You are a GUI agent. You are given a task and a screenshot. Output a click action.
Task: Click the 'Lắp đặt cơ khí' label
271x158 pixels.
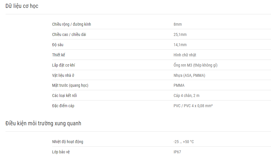tap(64, 65)
